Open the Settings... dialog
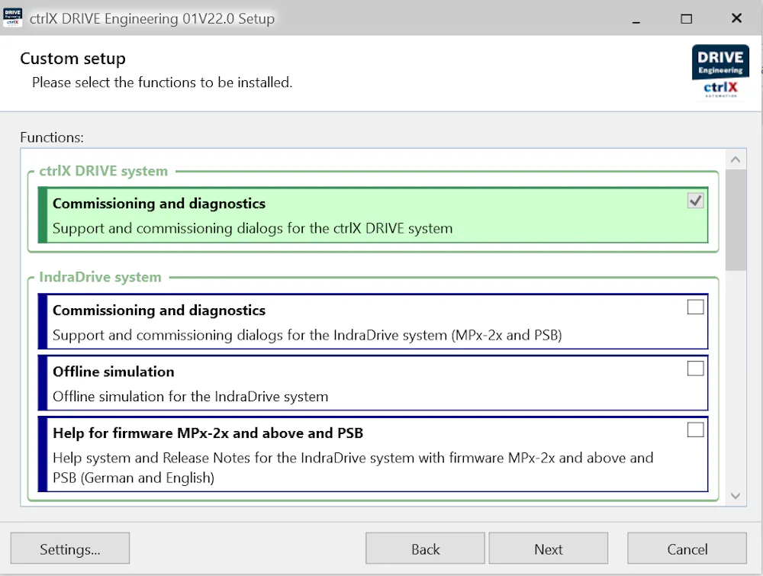Screen dimensions: 763x576 pyautogui.click(x=70, y=549)
